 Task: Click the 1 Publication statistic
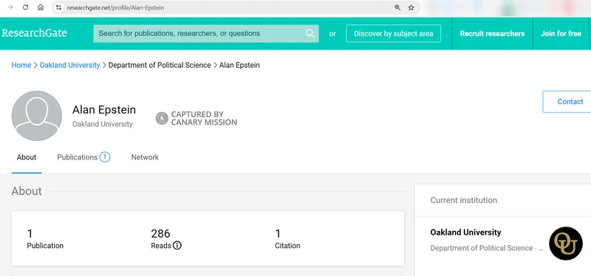click(45, 239)
